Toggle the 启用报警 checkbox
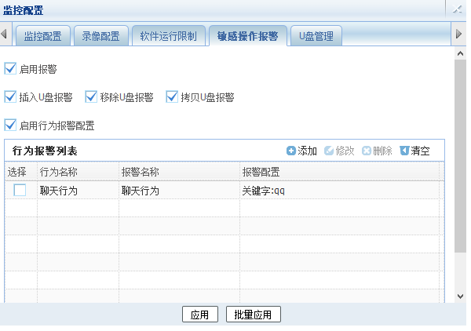Screen dimensions: 471x331 tap(10, 69)
